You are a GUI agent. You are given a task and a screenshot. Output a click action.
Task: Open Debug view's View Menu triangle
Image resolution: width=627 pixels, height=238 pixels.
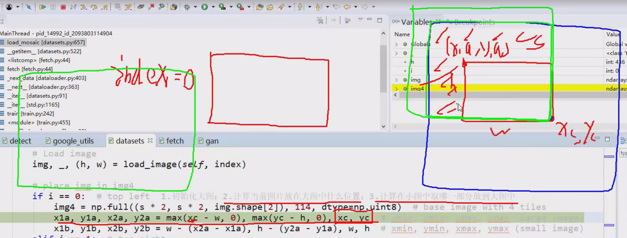(360, 20)
